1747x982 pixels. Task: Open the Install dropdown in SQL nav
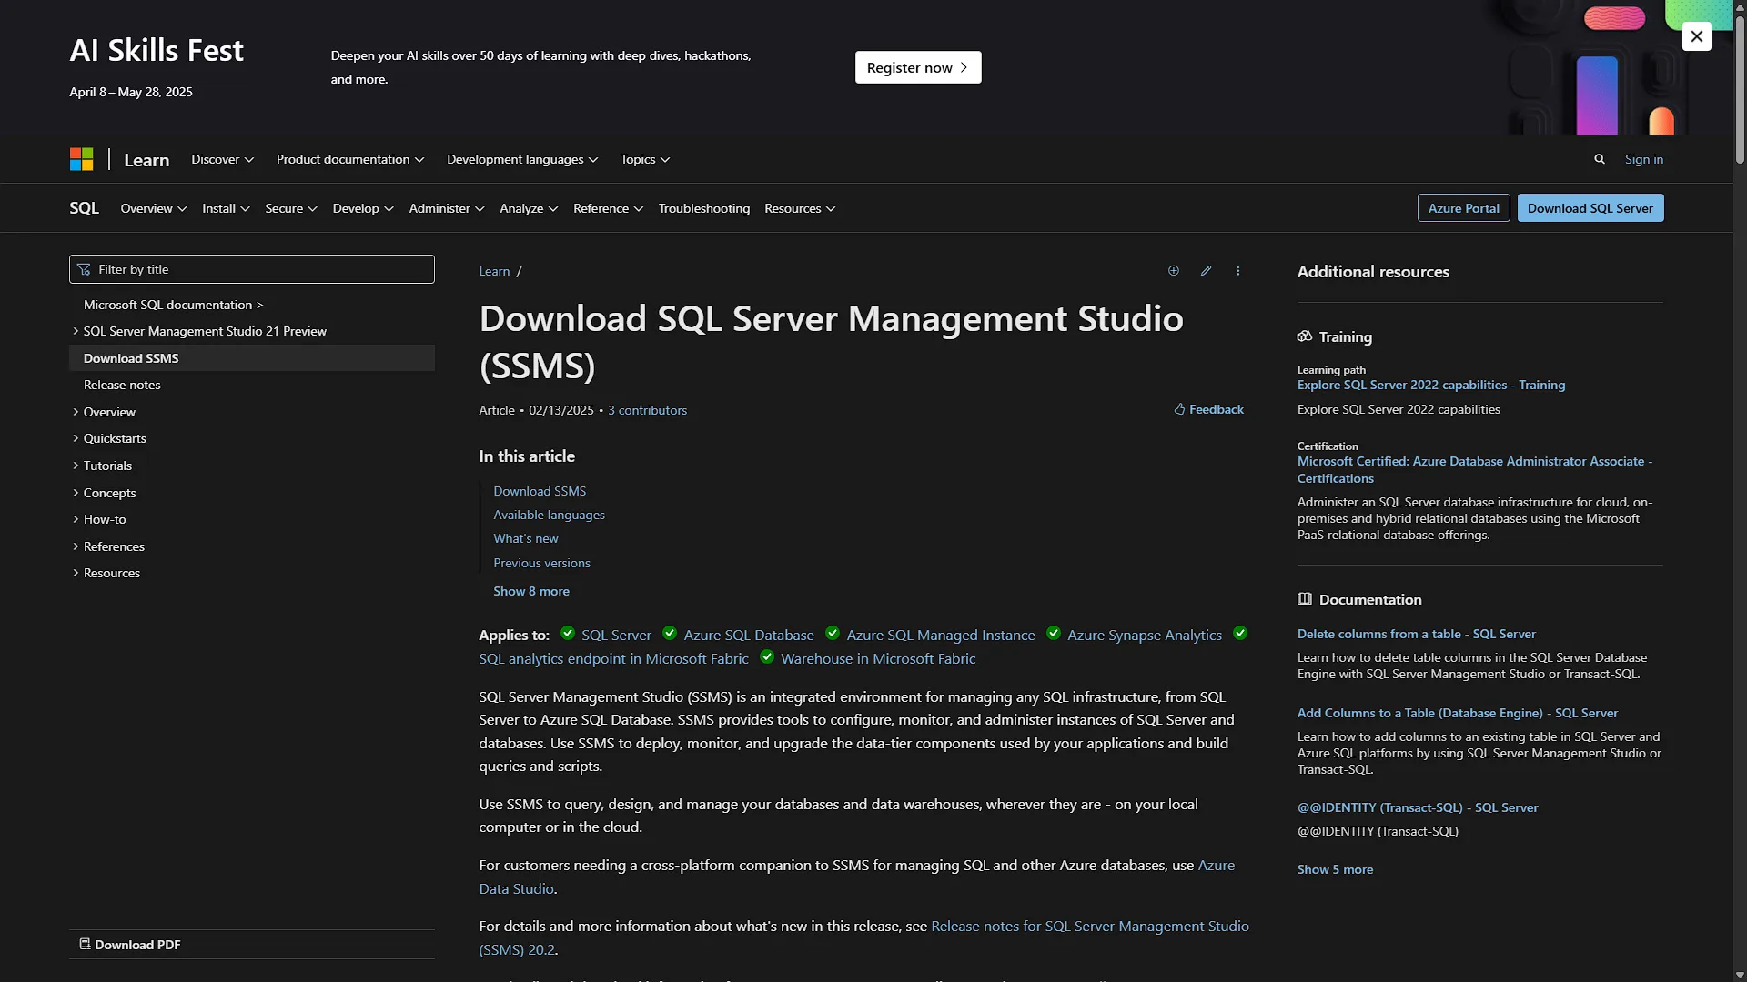(226, 208)
